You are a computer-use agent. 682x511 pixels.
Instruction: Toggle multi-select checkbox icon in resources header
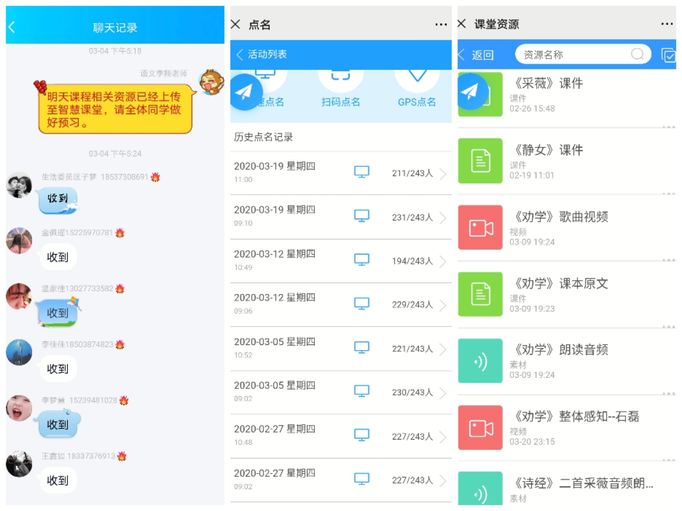(x=668, y=55)
